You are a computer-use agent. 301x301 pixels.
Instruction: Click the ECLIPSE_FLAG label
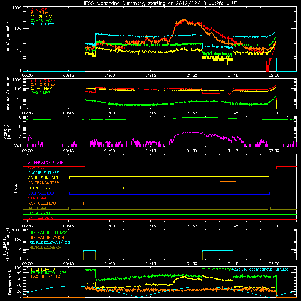pyautogui.click(x=41, y=193)
